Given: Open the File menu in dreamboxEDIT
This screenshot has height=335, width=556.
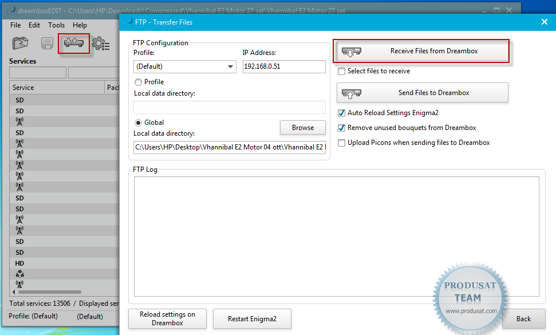Looking at the screenshot, I should [15, 25].
